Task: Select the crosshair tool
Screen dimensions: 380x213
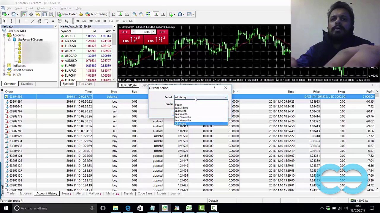Action: click(11, 21)
